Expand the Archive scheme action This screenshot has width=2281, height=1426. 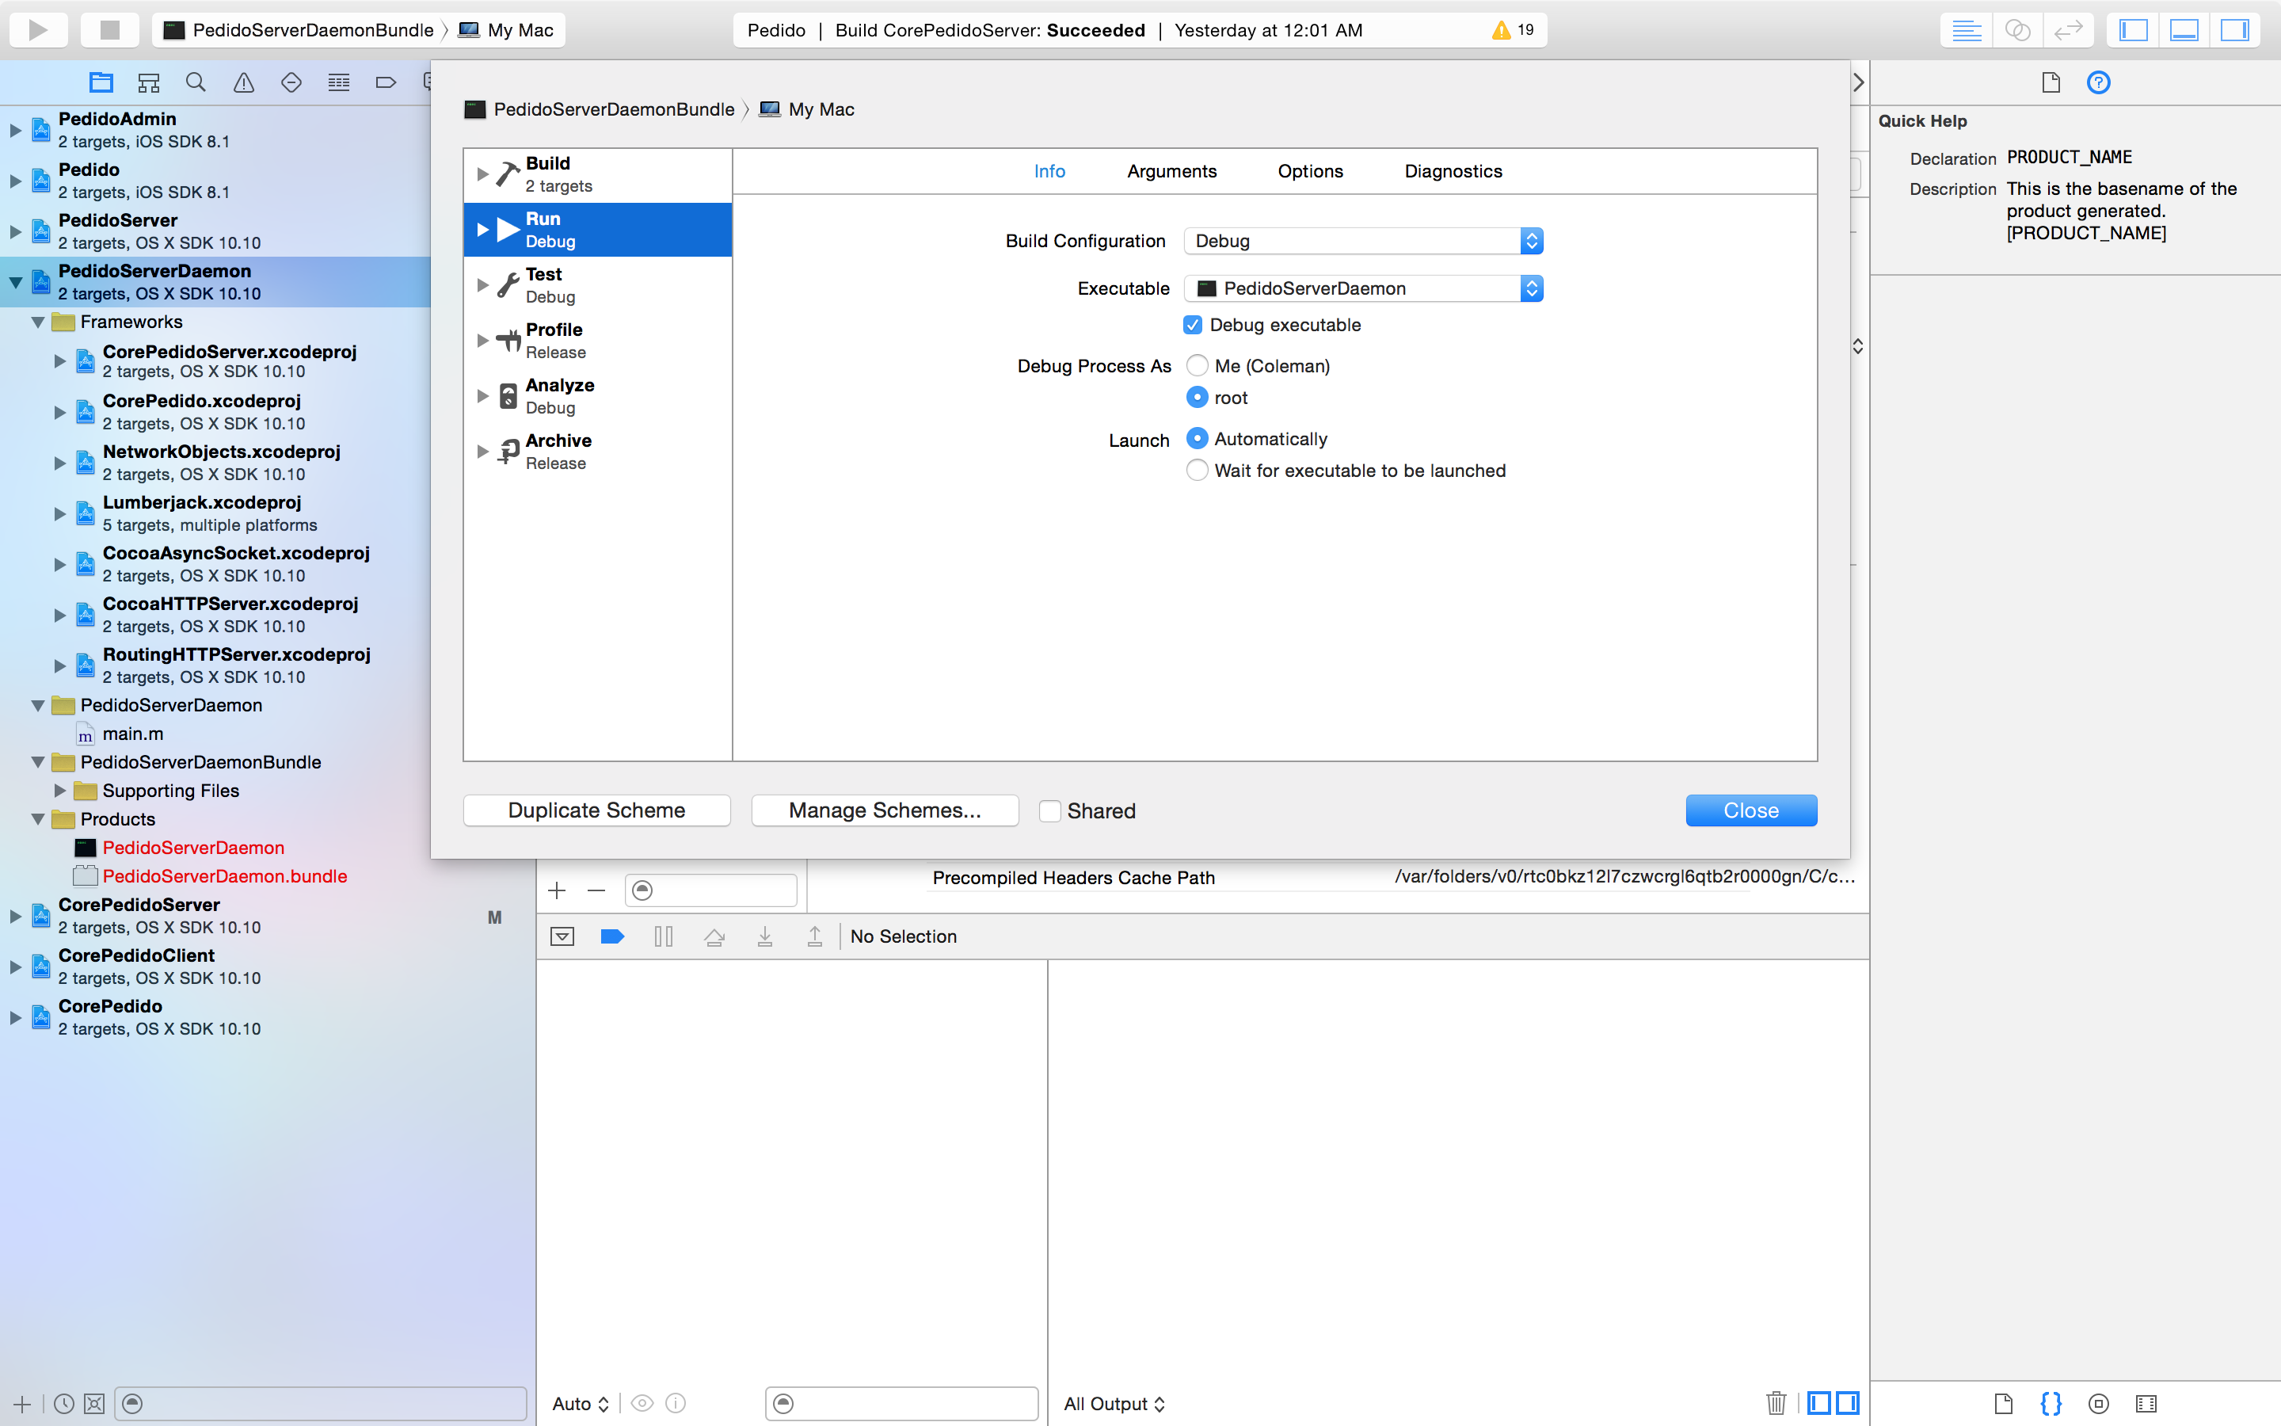[x=482, y=452]
